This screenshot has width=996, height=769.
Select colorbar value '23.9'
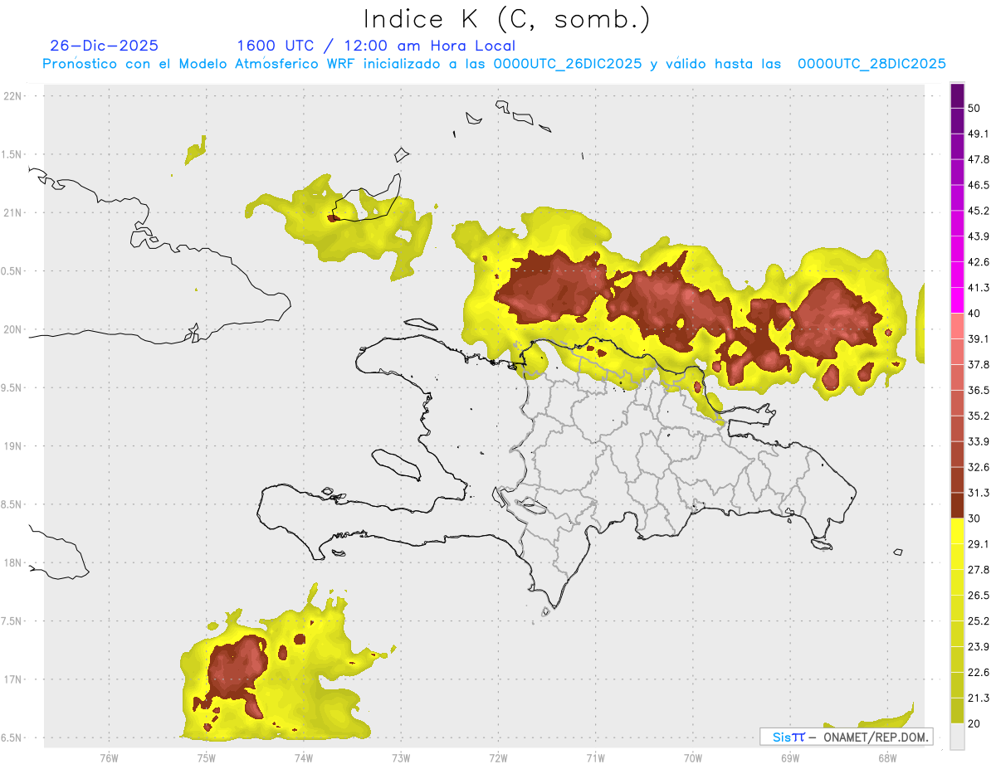coord(979,646)
